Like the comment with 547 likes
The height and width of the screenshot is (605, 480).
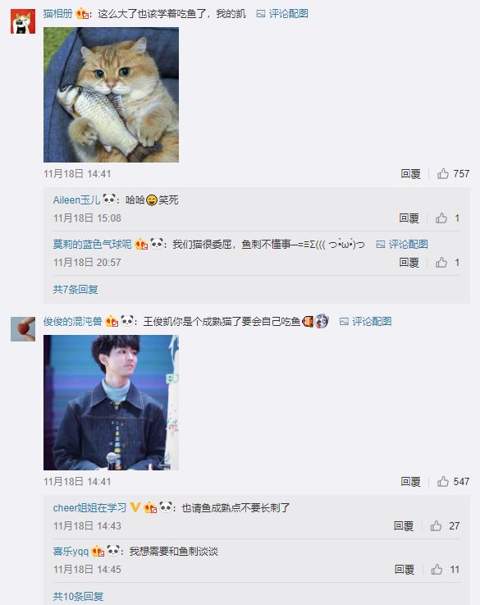443,481
